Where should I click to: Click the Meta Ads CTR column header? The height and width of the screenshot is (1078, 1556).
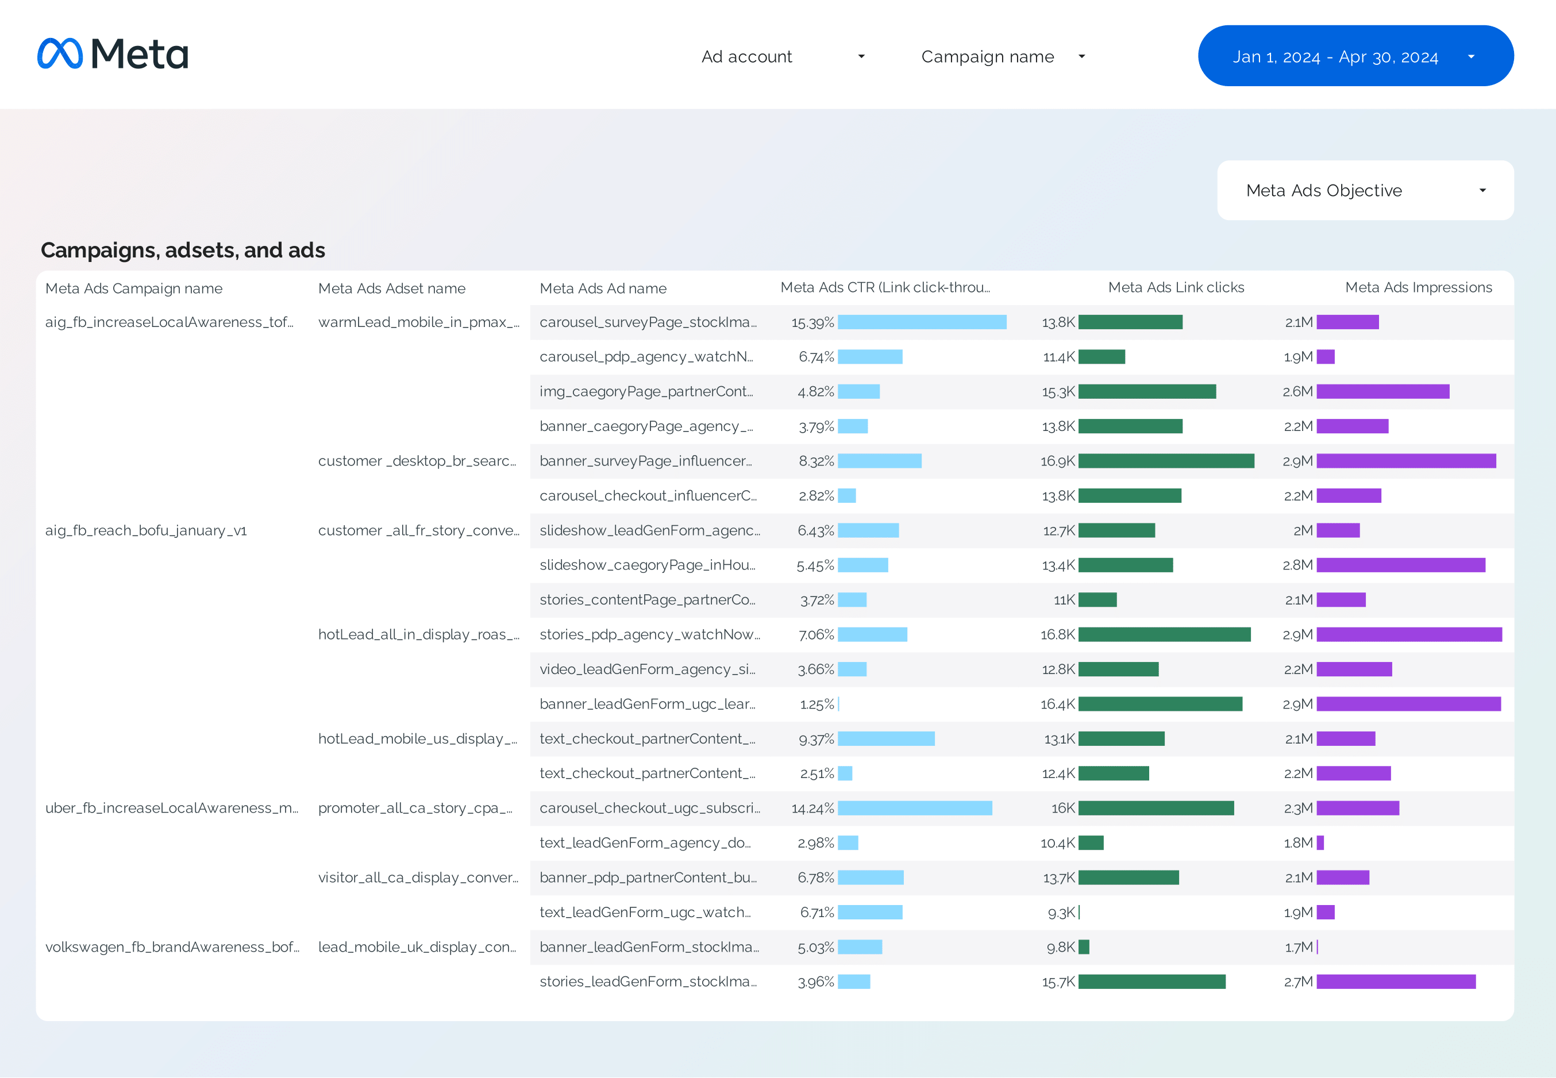point(885,288)
